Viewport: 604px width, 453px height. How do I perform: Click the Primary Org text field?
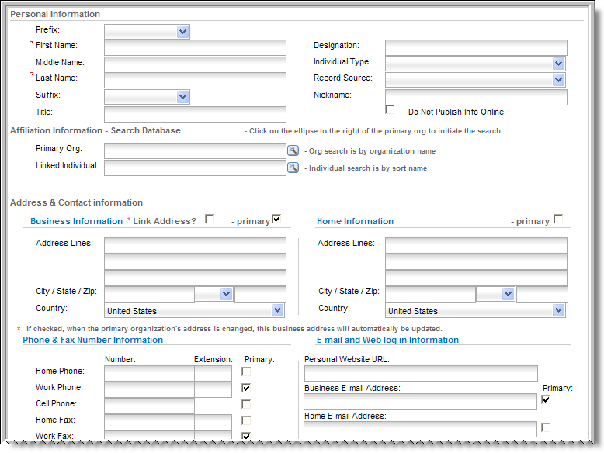click(196, 151)
